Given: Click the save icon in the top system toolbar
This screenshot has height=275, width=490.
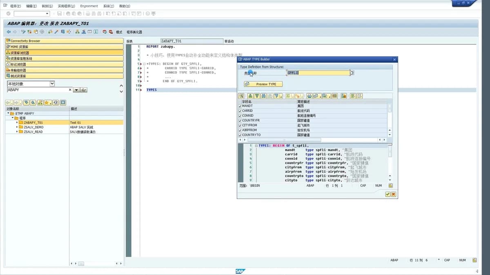Looking at the screenshot, I should [x=59, y=13].
